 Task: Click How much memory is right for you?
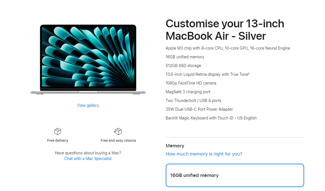(x=204, y=154)
